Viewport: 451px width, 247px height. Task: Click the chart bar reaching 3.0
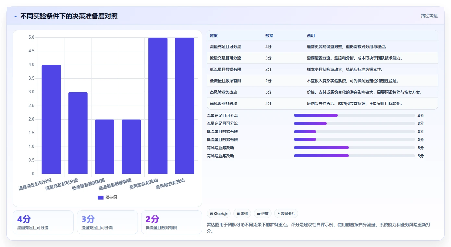[78, 133]
